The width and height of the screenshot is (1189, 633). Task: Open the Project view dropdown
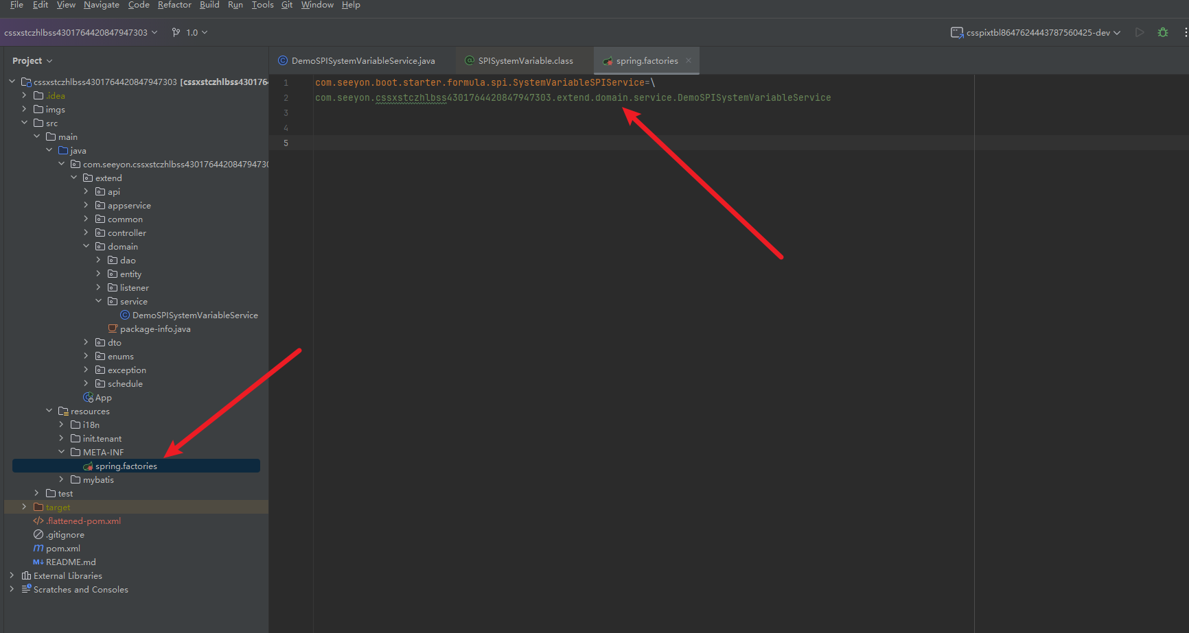click(x=32, y=61)
